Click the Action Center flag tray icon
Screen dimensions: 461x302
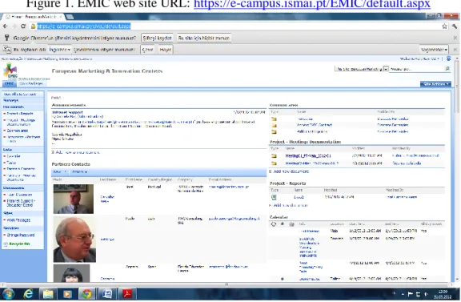pyautogui.click(x=411, y=294)
